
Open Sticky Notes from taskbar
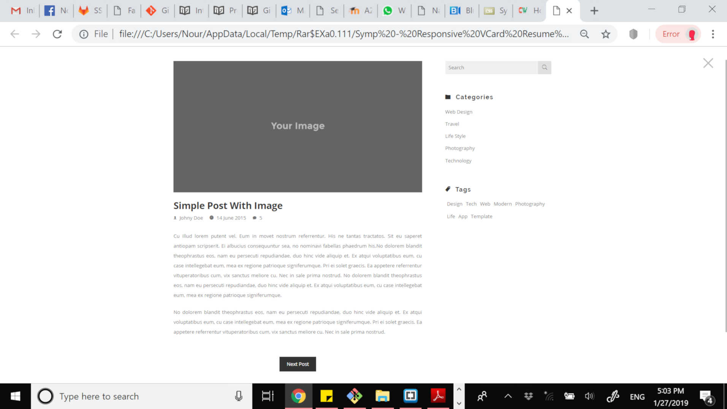tap(326, 396)
